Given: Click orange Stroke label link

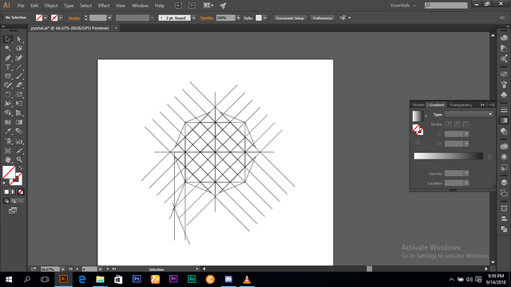Looking at the screenshot, I should tap(74, 18).
